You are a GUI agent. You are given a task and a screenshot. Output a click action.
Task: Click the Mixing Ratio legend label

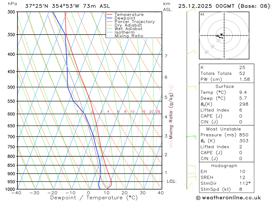click(x=129, y=36)
